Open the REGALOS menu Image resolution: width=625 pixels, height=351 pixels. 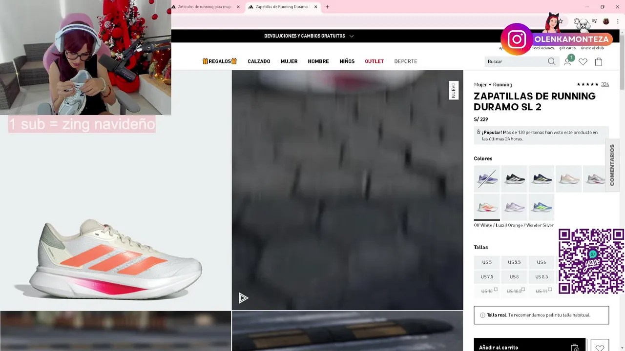220,61
